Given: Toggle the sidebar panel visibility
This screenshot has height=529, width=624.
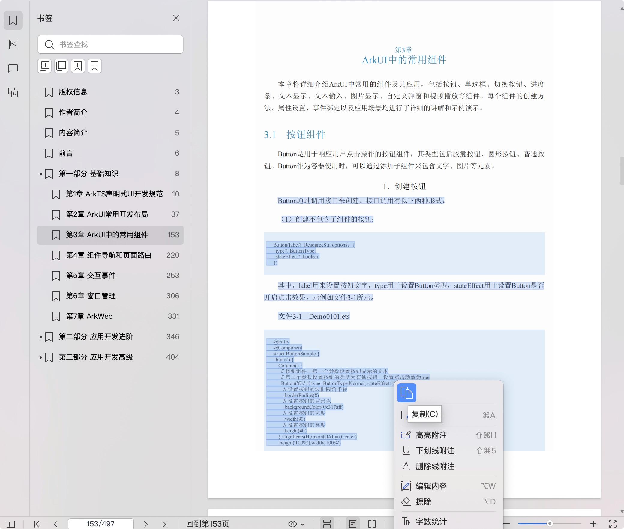Looking at the screenshot, I should click(x=11, y=524).
